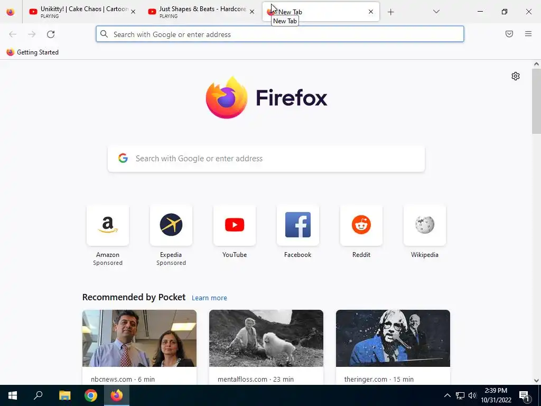The height and width of the screenshot is (406, 541).
Task: Open the Save to Pocket button
Action: point(509,34)
